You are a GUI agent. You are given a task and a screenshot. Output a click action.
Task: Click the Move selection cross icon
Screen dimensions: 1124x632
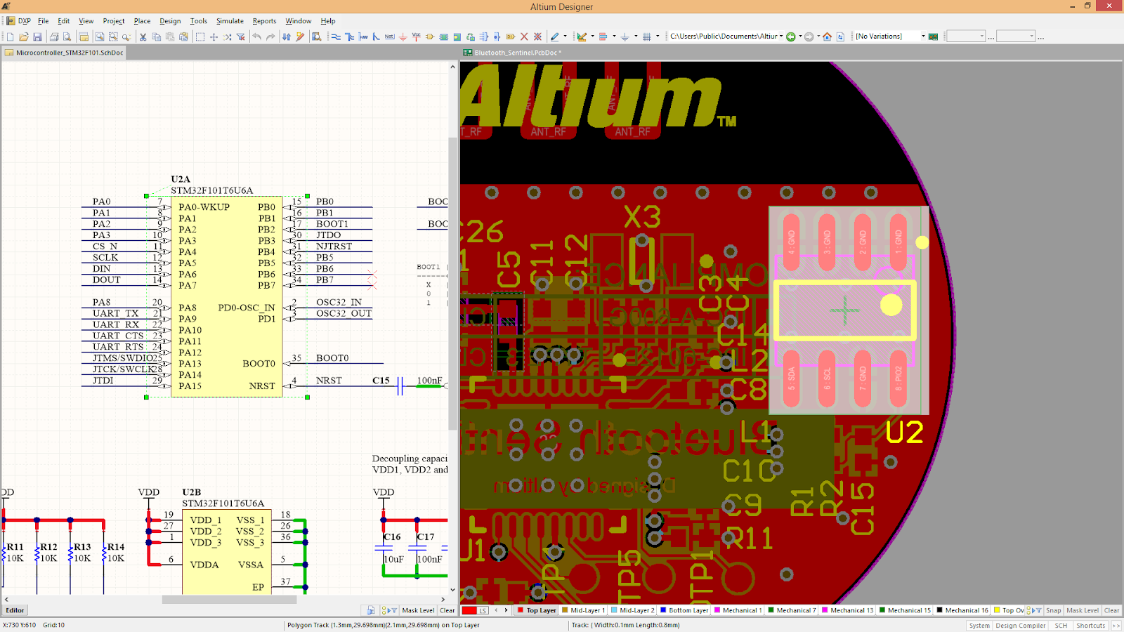[214, 37]
